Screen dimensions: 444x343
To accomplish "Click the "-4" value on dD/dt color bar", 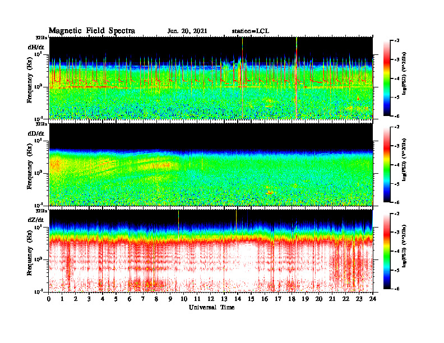I will (x=397, y=165).
